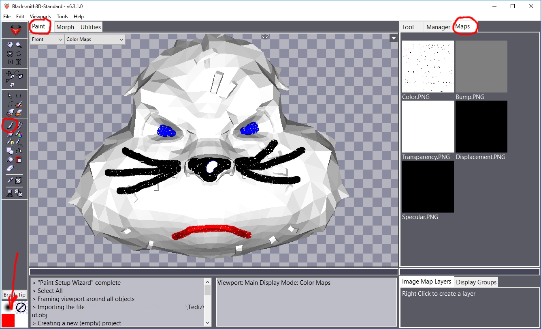541x329 pixels.
Task: Select the Specular.PNG map thumbnail
Action: tap(428, 187)
